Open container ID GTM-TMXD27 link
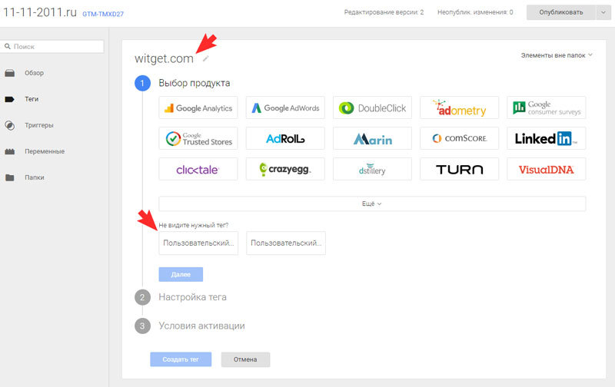 (103, 14)
